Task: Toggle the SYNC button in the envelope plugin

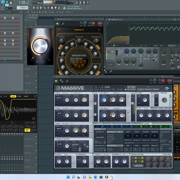Action: tap(13, 96)
